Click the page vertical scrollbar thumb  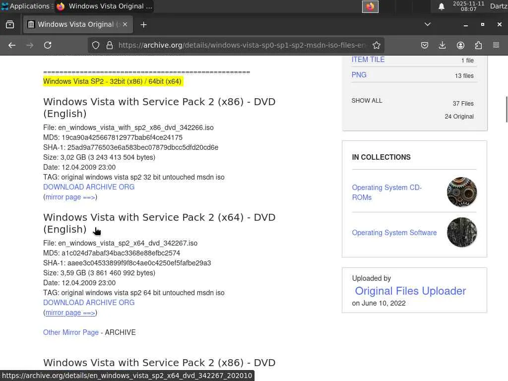click(x=507, y=110)
